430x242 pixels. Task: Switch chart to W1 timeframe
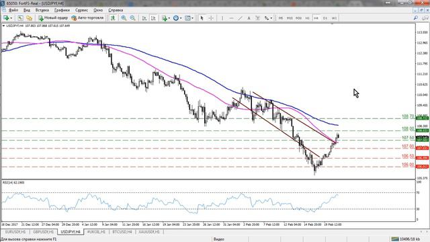(x=334, y=18)
